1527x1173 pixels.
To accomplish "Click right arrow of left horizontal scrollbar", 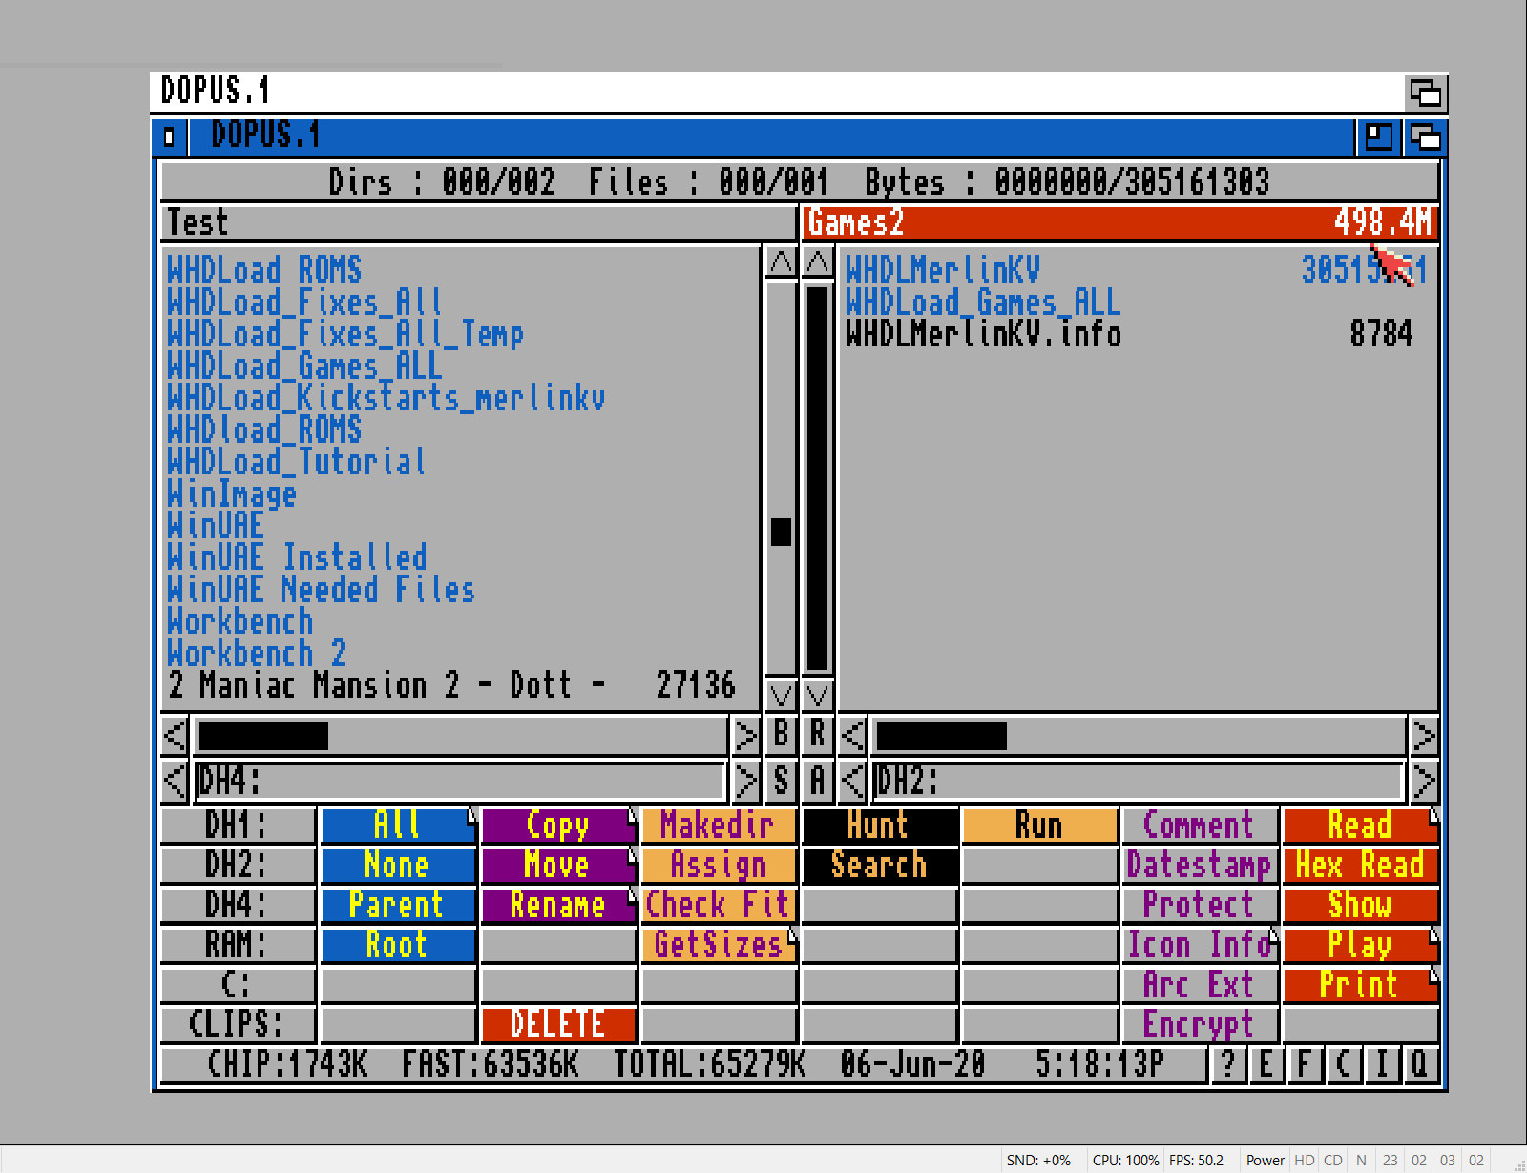I will point(745,735).
